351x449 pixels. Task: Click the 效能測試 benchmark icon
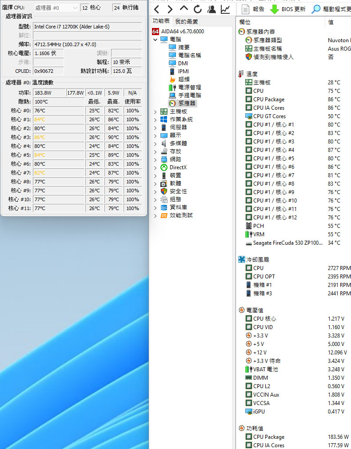click(164, 215)
